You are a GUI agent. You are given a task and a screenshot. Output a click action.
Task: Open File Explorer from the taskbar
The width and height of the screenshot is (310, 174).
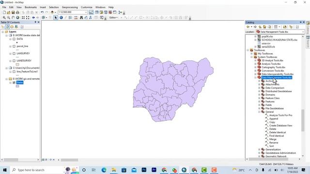114,170
